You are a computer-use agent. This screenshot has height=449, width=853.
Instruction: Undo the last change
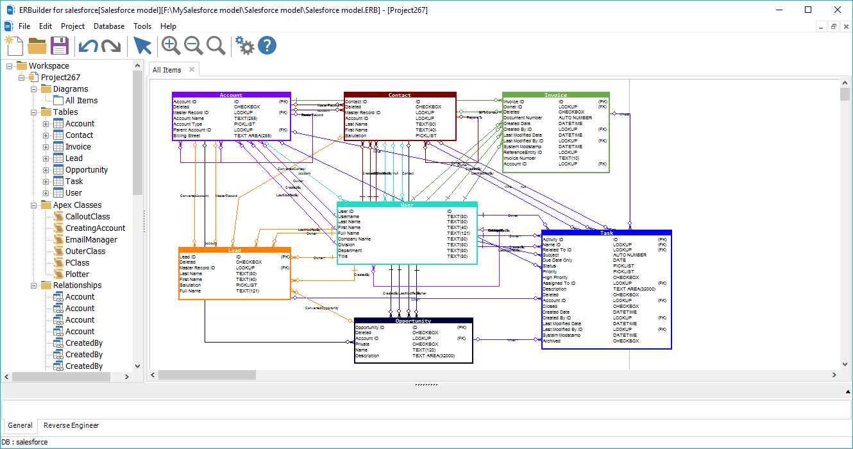tap(89, 45)
